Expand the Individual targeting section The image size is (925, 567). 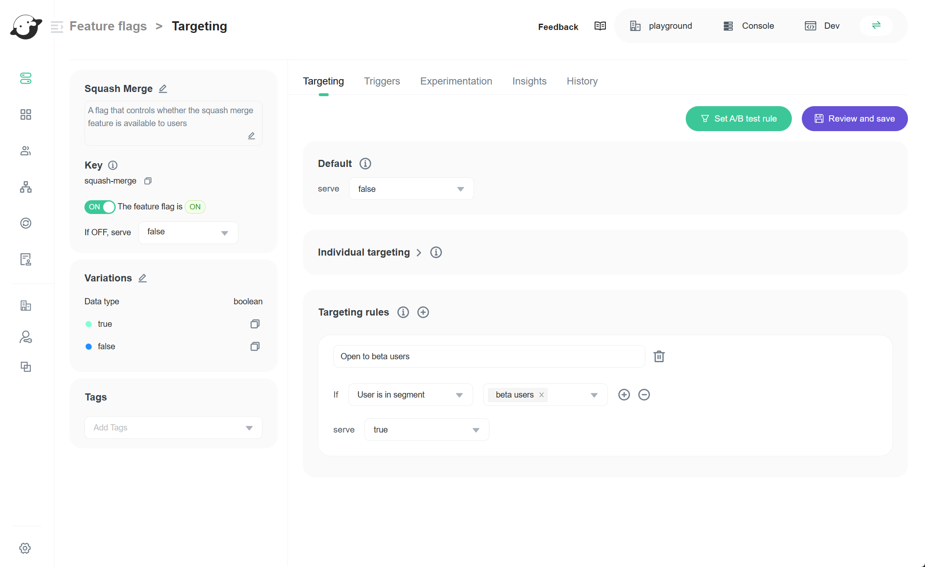tap(419, 252)
